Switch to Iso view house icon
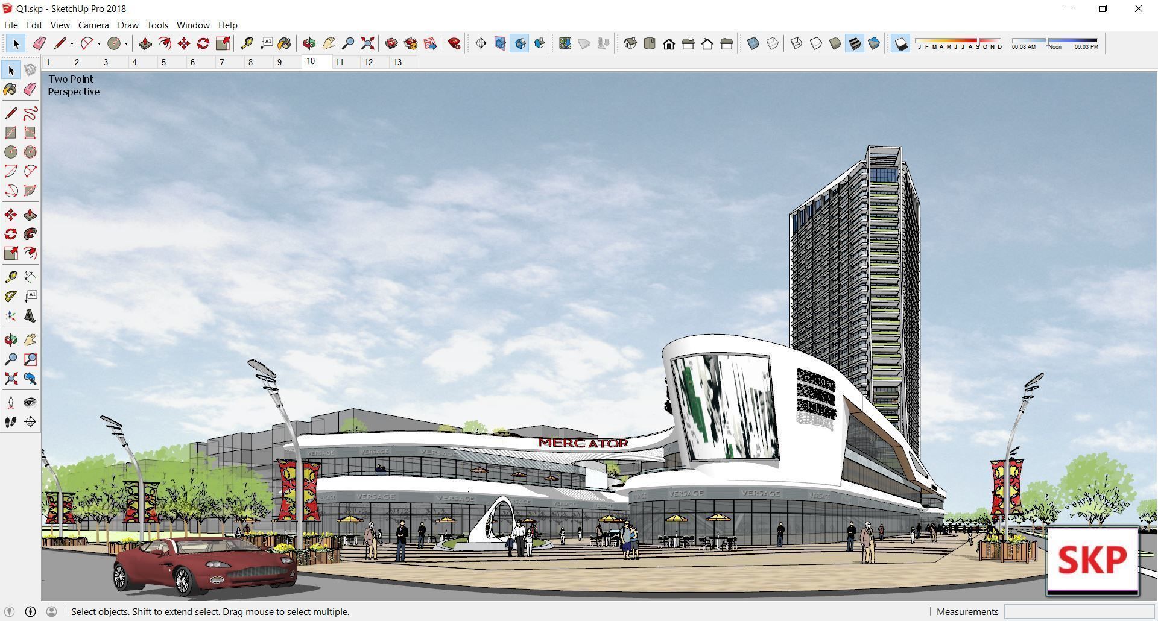 [x=630, y=43]
